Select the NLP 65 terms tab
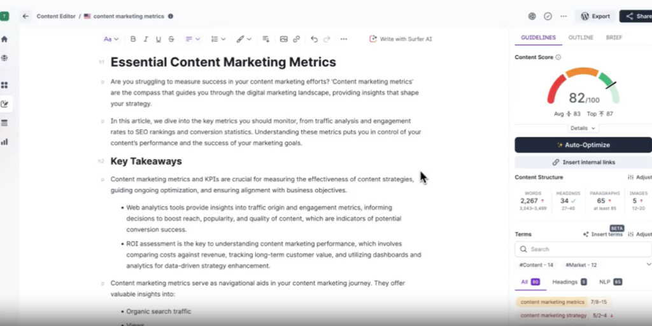Image resolution: width=652 pixels, height=326 pixels. 611,282
